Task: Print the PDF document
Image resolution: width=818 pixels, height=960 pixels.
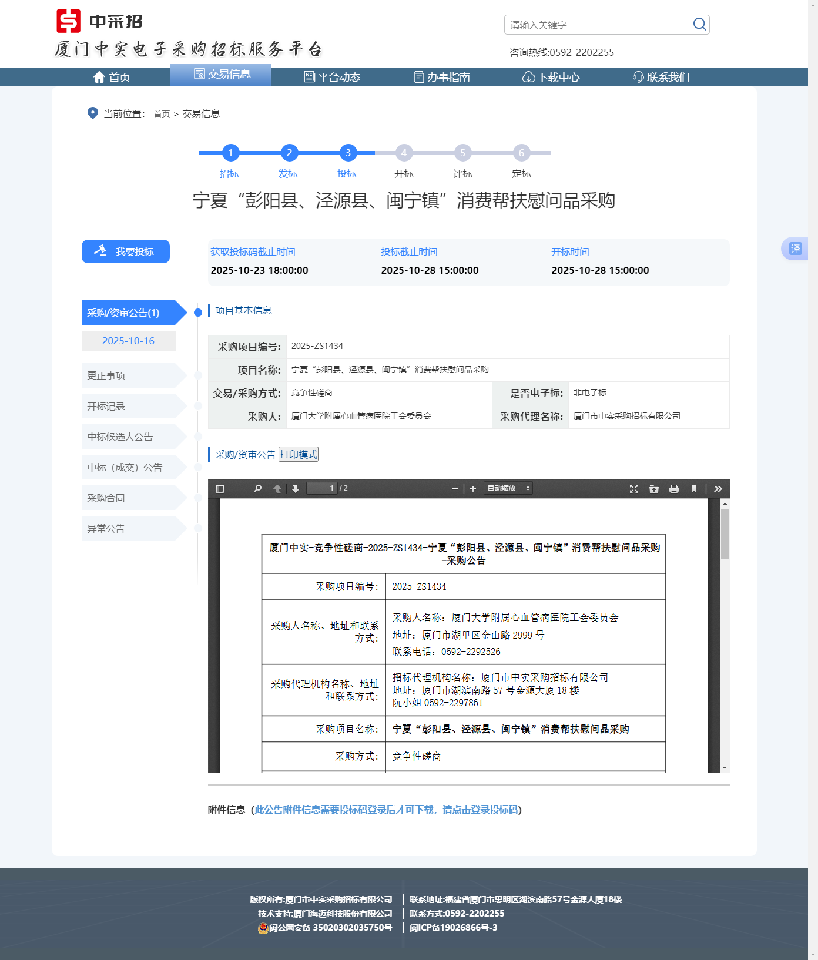Action: point(674,488)
